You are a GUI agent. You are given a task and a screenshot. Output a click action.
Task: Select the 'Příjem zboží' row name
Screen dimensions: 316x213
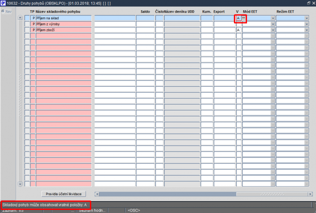click(x=64, y=30)
